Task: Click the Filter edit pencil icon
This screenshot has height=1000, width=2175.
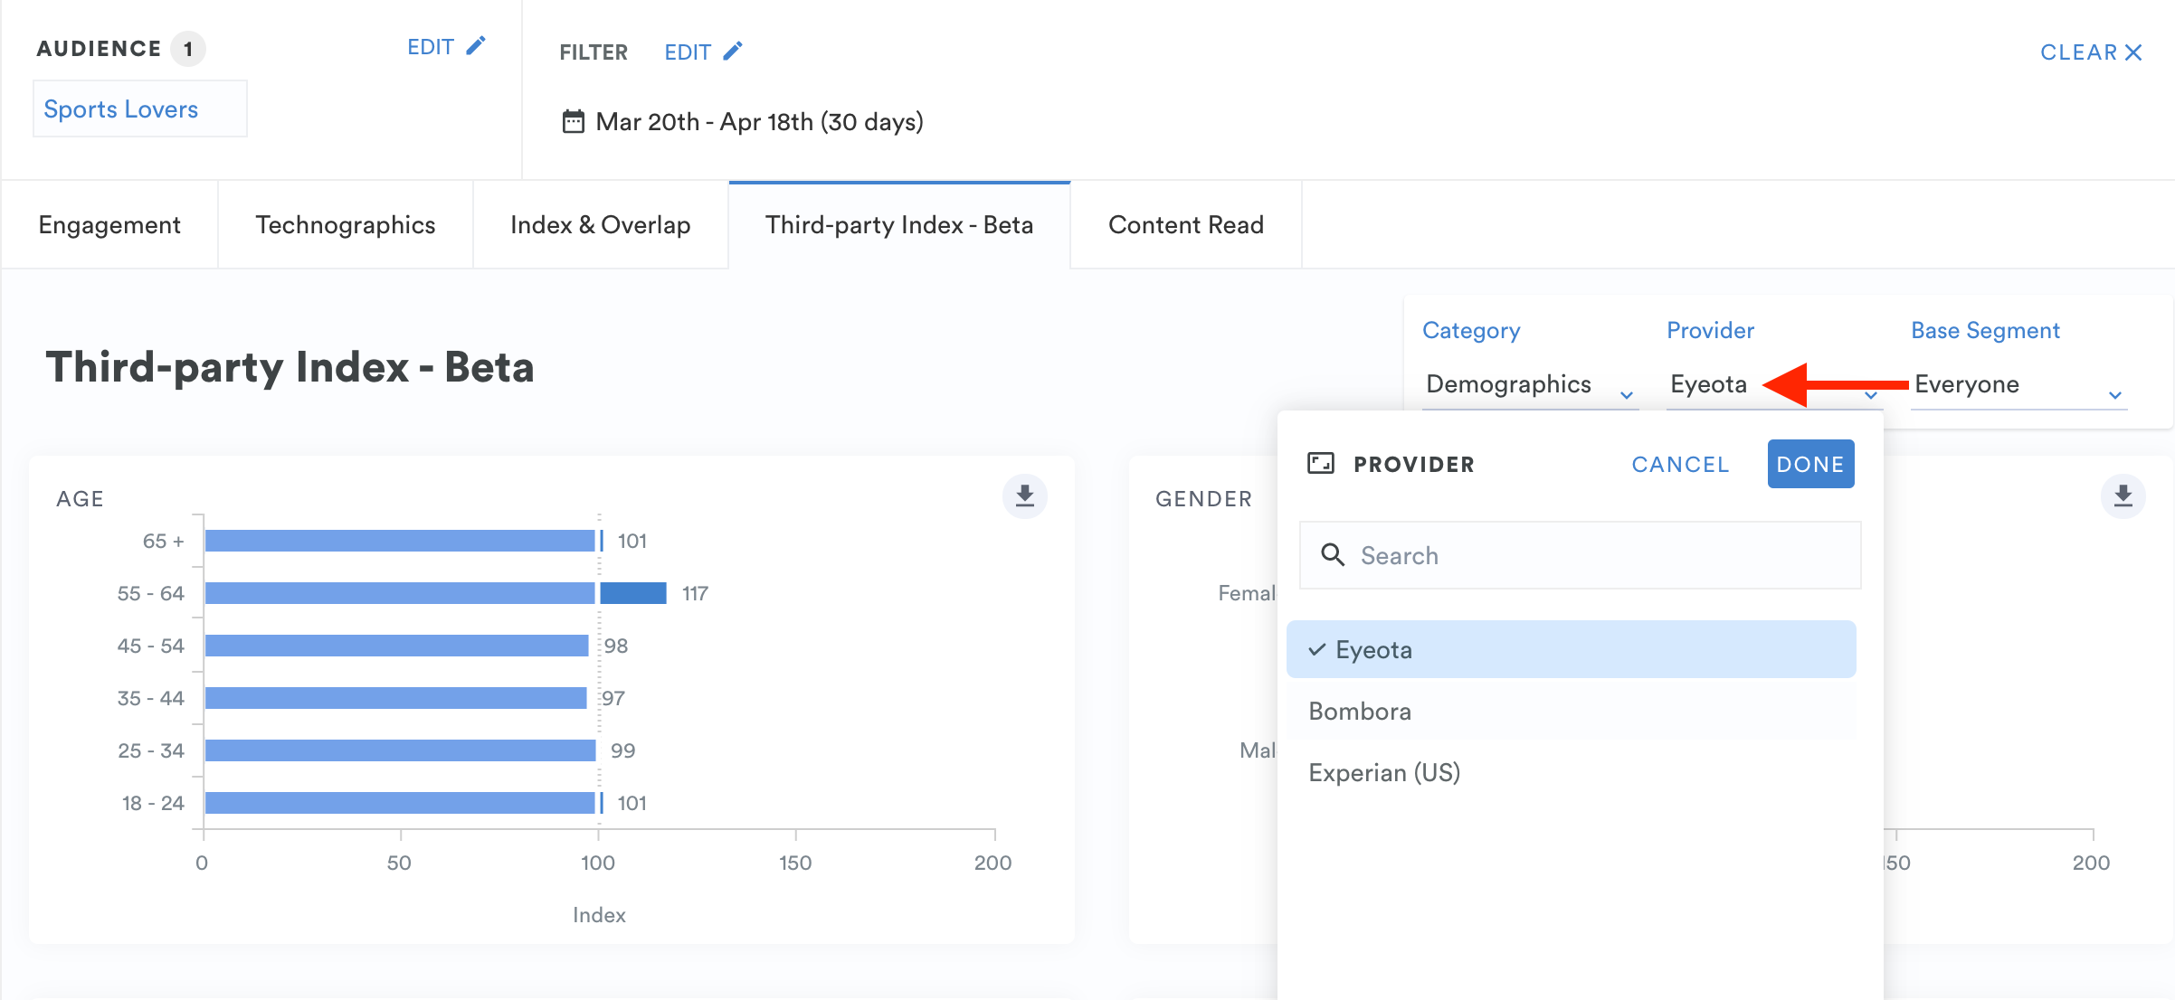Action: pos(733,52)
